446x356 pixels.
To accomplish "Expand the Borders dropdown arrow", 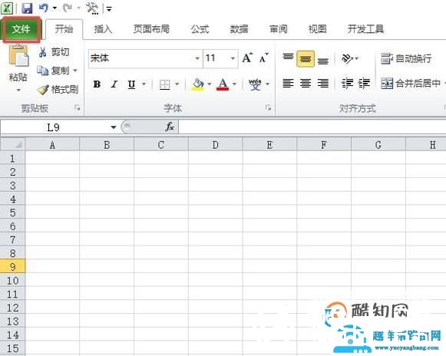I will (177, 84).
